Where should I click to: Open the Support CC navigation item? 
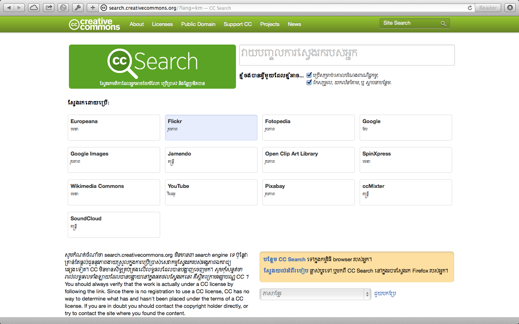click(x=238, y=24)
